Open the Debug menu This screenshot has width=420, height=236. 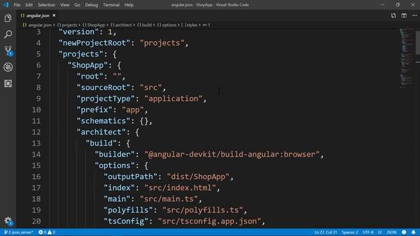(x=91, y=5)
